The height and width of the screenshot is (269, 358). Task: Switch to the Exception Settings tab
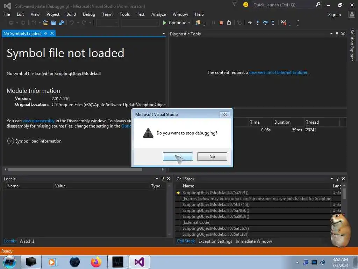pos(215,241)
